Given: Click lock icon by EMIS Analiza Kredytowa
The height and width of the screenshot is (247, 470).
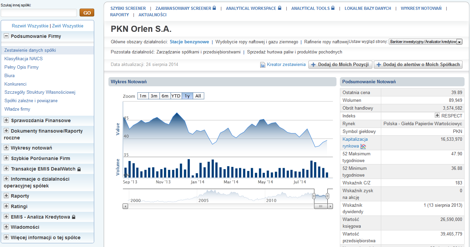Looking at the screenshot, I should (x=74, y=217).
